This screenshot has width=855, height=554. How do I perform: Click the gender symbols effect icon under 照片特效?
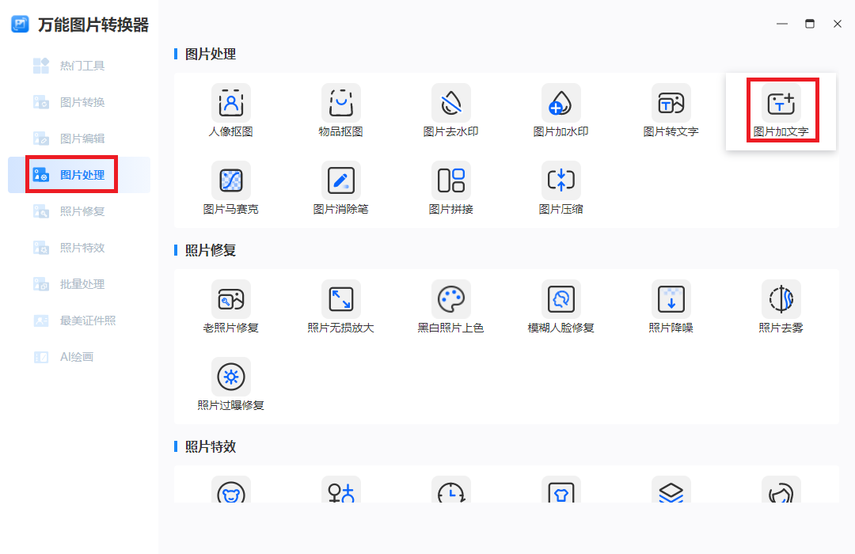tap(340, 490)
